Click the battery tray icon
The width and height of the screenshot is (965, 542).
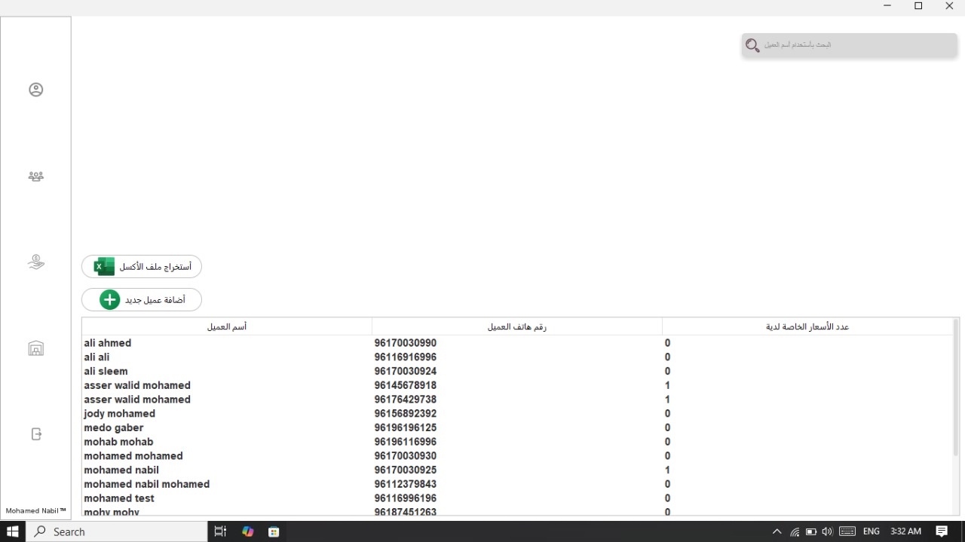point(811,531)
